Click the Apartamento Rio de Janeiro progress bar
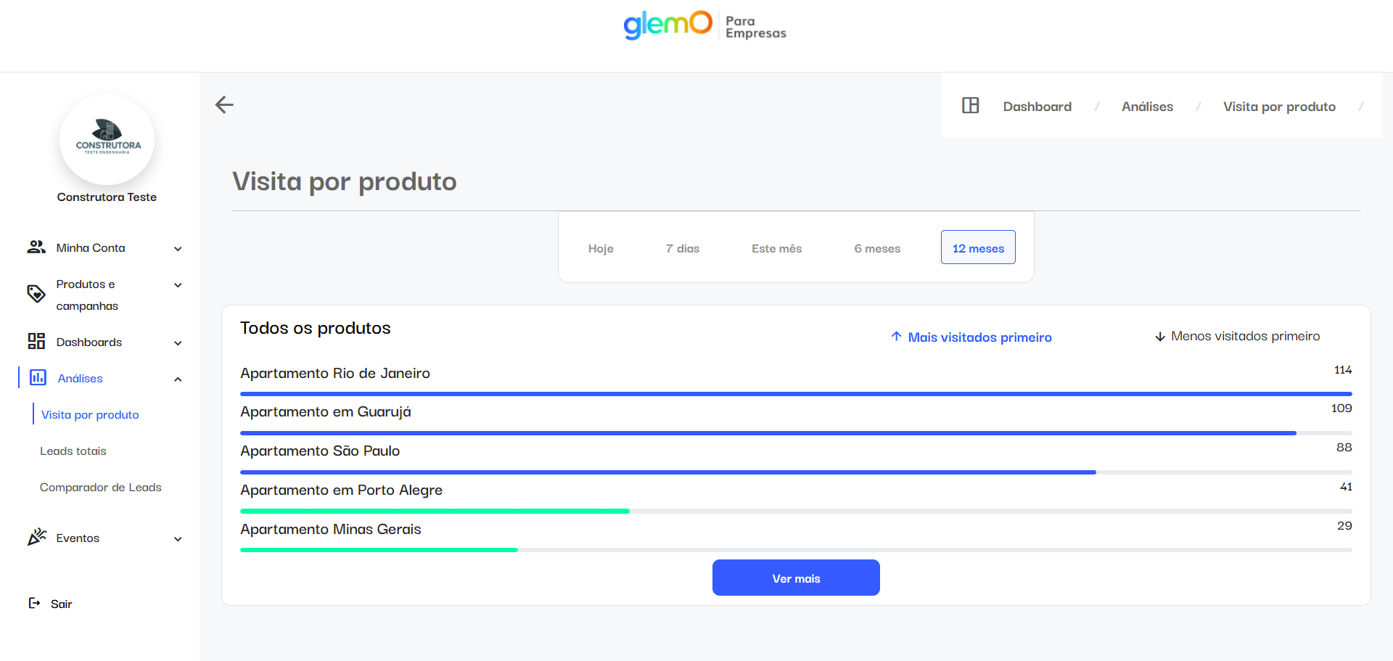Viewport: 1393px width, 661px height. 796,393
